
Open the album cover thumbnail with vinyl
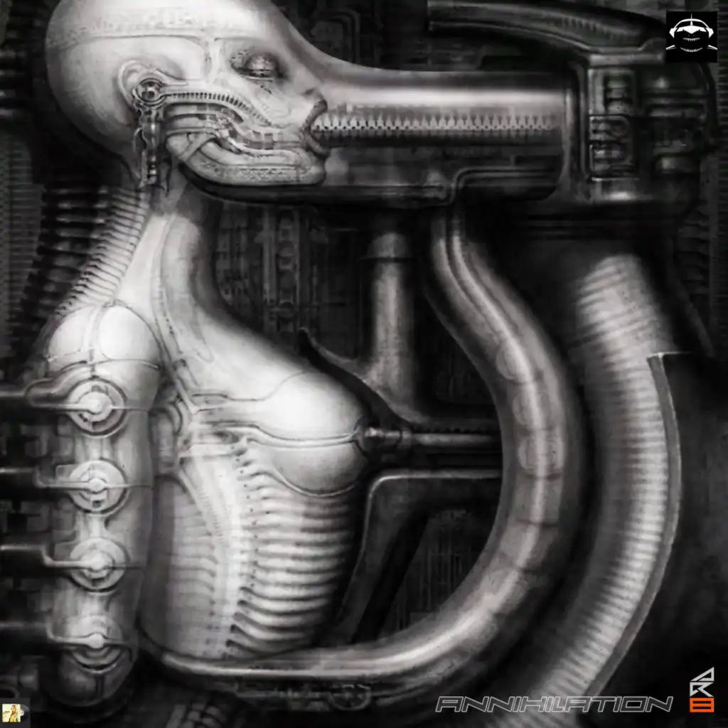(15, 712)
